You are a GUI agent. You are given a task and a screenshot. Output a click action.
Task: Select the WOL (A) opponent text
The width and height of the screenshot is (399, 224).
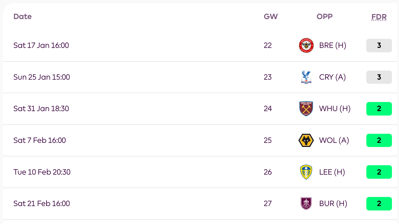point(334,140)
